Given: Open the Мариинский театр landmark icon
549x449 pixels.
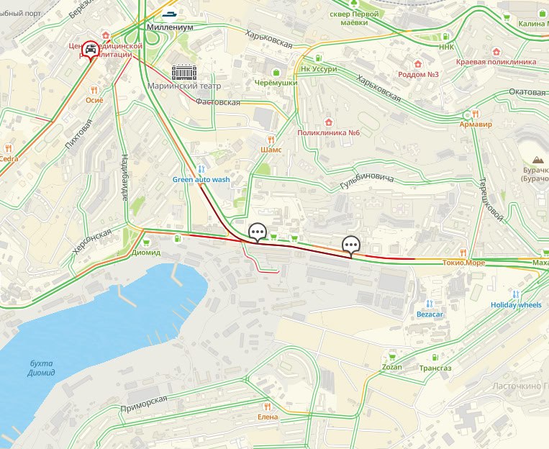Looking at the screenshot, I should click(x=184, y=72).
